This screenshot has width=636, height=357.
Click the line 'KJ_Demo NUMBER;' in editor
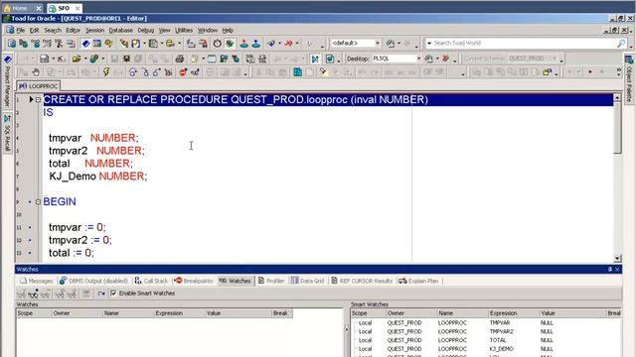point(98,177)
